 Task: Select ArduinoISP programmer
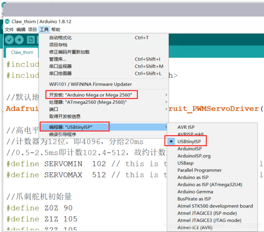[212, 149]
